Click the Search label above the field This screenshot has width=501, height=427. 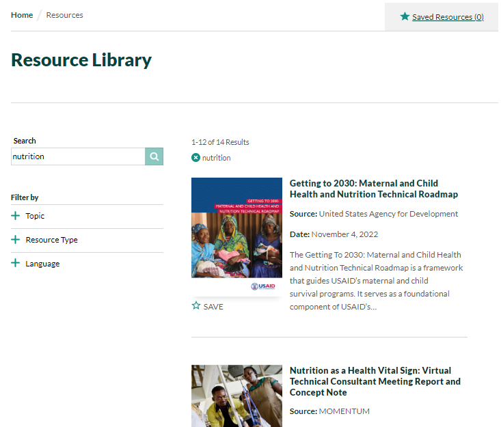[x=25, y=141]
